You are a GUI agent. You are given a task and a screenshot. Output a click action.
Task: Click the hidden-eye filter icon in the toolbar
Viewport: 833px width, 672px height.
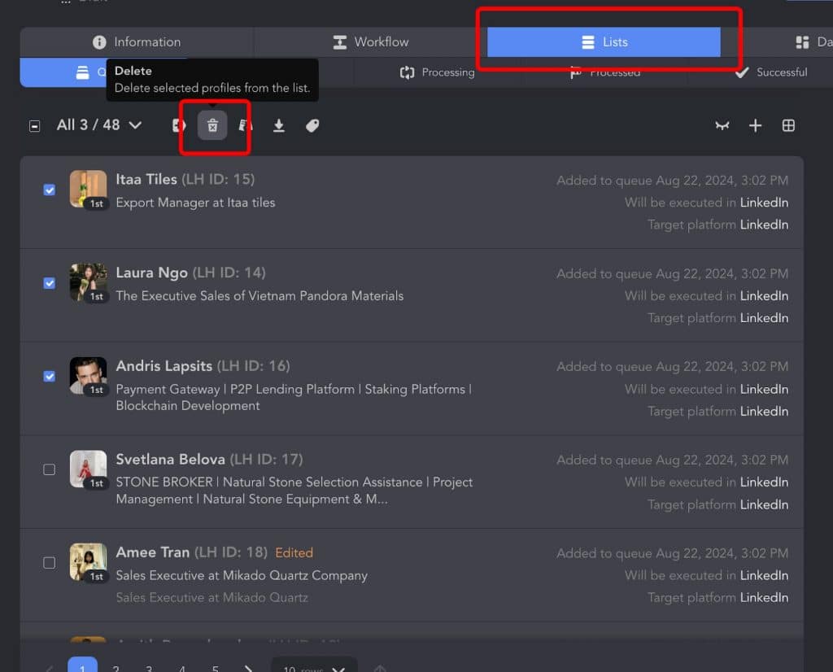[722, 126]
